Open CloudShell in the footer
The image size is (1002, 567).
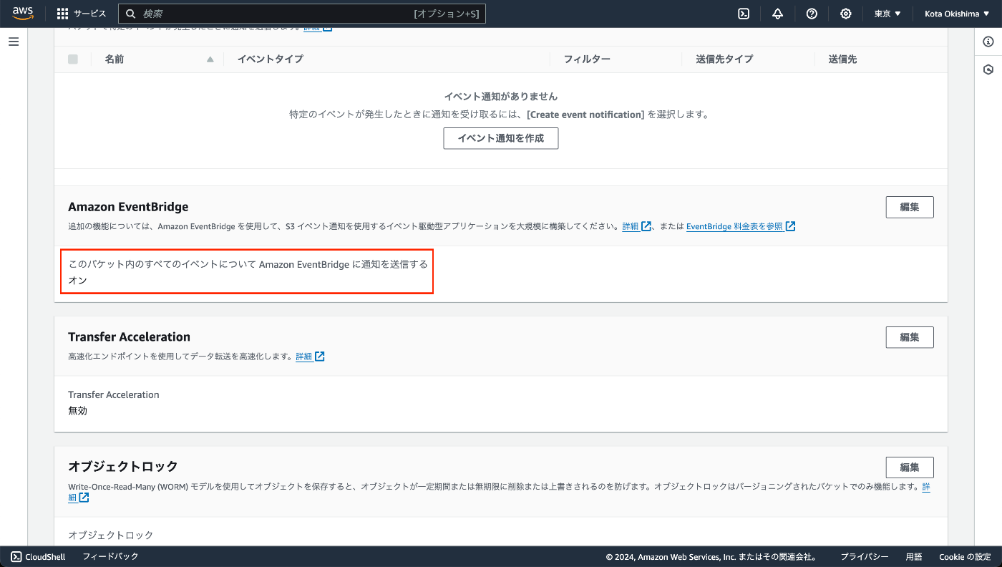click(39, 556)
